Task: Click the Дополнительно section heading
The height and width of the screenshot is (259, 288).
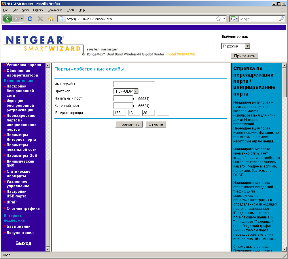Action: 18,81
